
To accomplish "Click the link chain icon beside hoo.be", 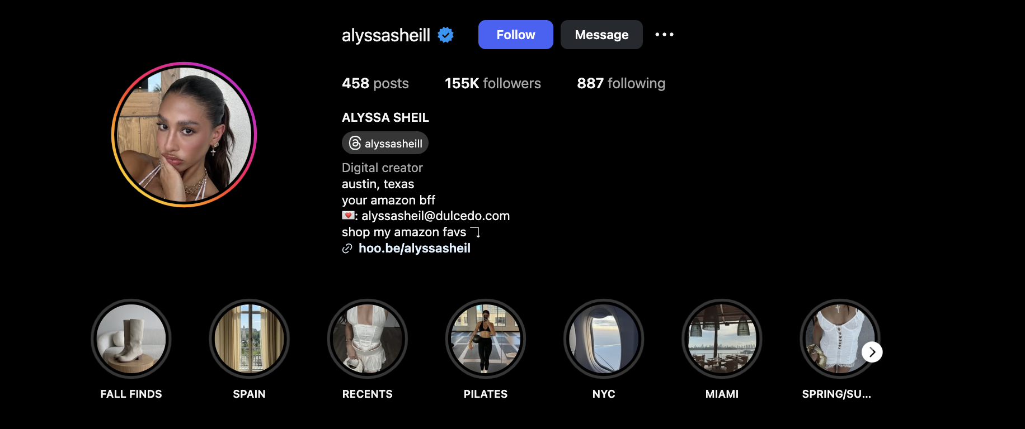I will pos(347,249).
